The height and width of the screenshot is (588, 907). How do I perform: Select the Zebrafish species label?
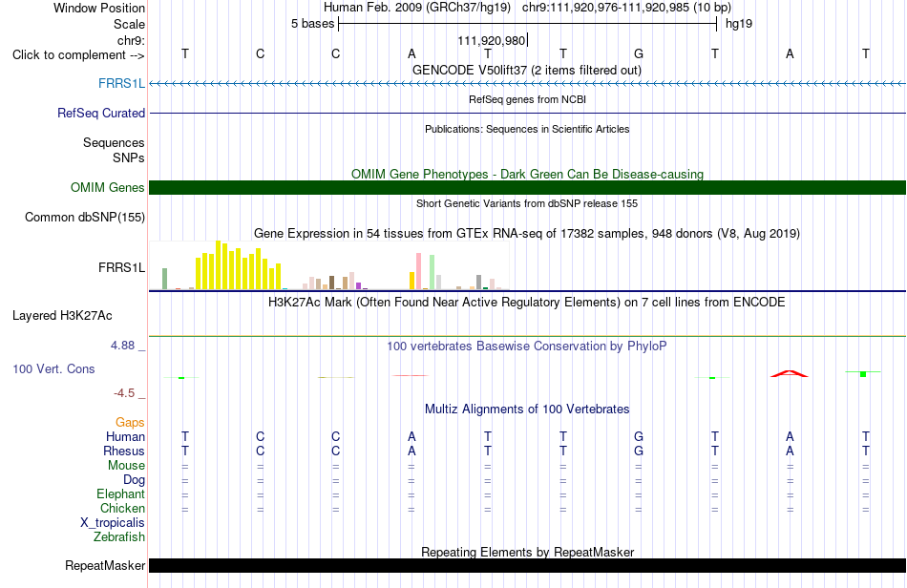(x=119, y=536)
